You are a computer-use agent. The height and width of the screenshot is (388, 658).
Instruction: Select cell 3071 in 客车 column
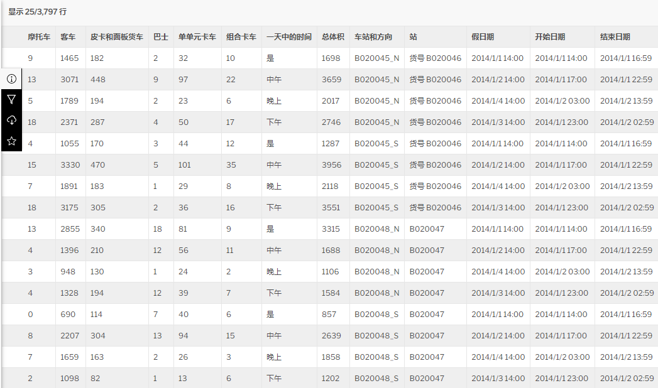point(69,80)
